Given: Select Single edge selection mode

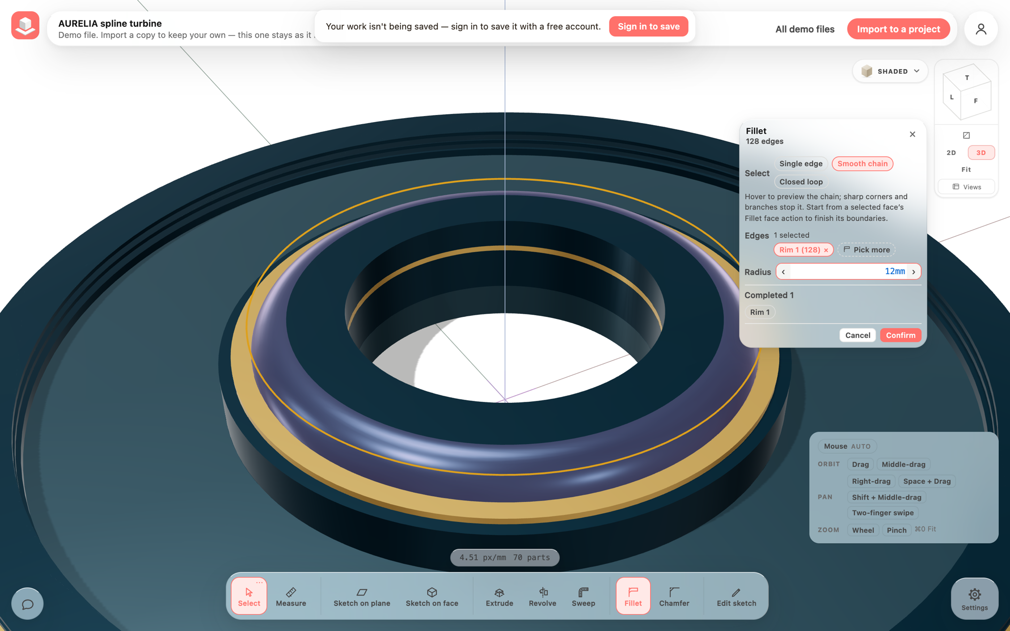Looking at the screenshot, I should tap(800, 164).
